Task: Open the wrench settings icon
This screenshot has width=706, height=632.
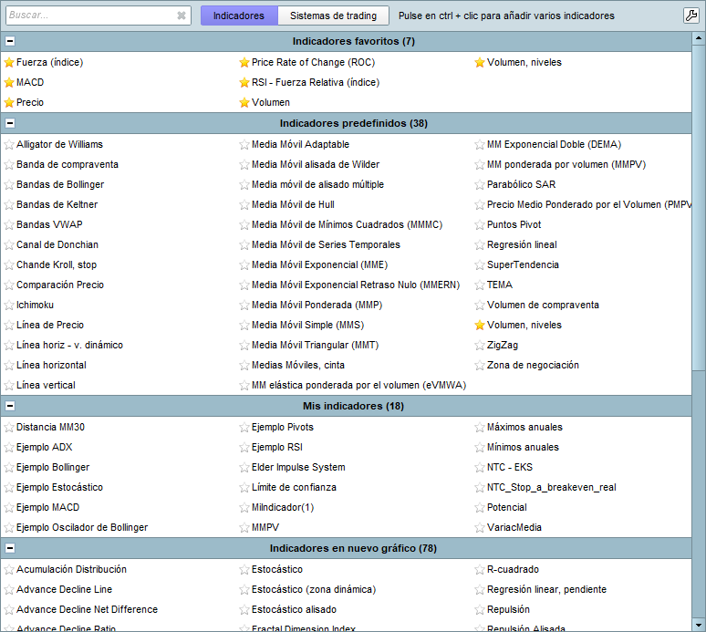Action: point(690,16)
